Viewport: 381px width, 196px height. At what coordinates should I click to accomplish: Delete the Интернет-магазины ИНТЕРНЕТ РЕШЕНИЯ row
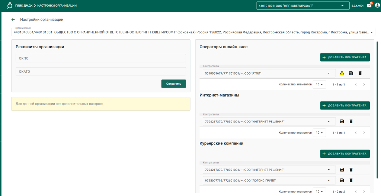tap(351, 121)
